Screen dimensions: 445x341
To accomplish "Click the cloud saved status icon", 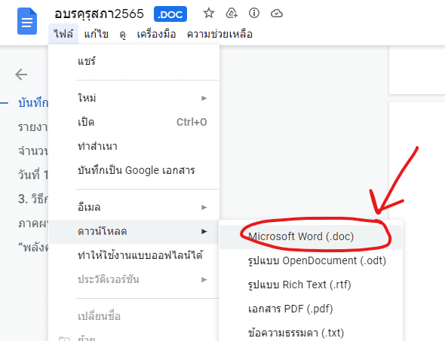I will pyautogui.click(x=277, y=13).
